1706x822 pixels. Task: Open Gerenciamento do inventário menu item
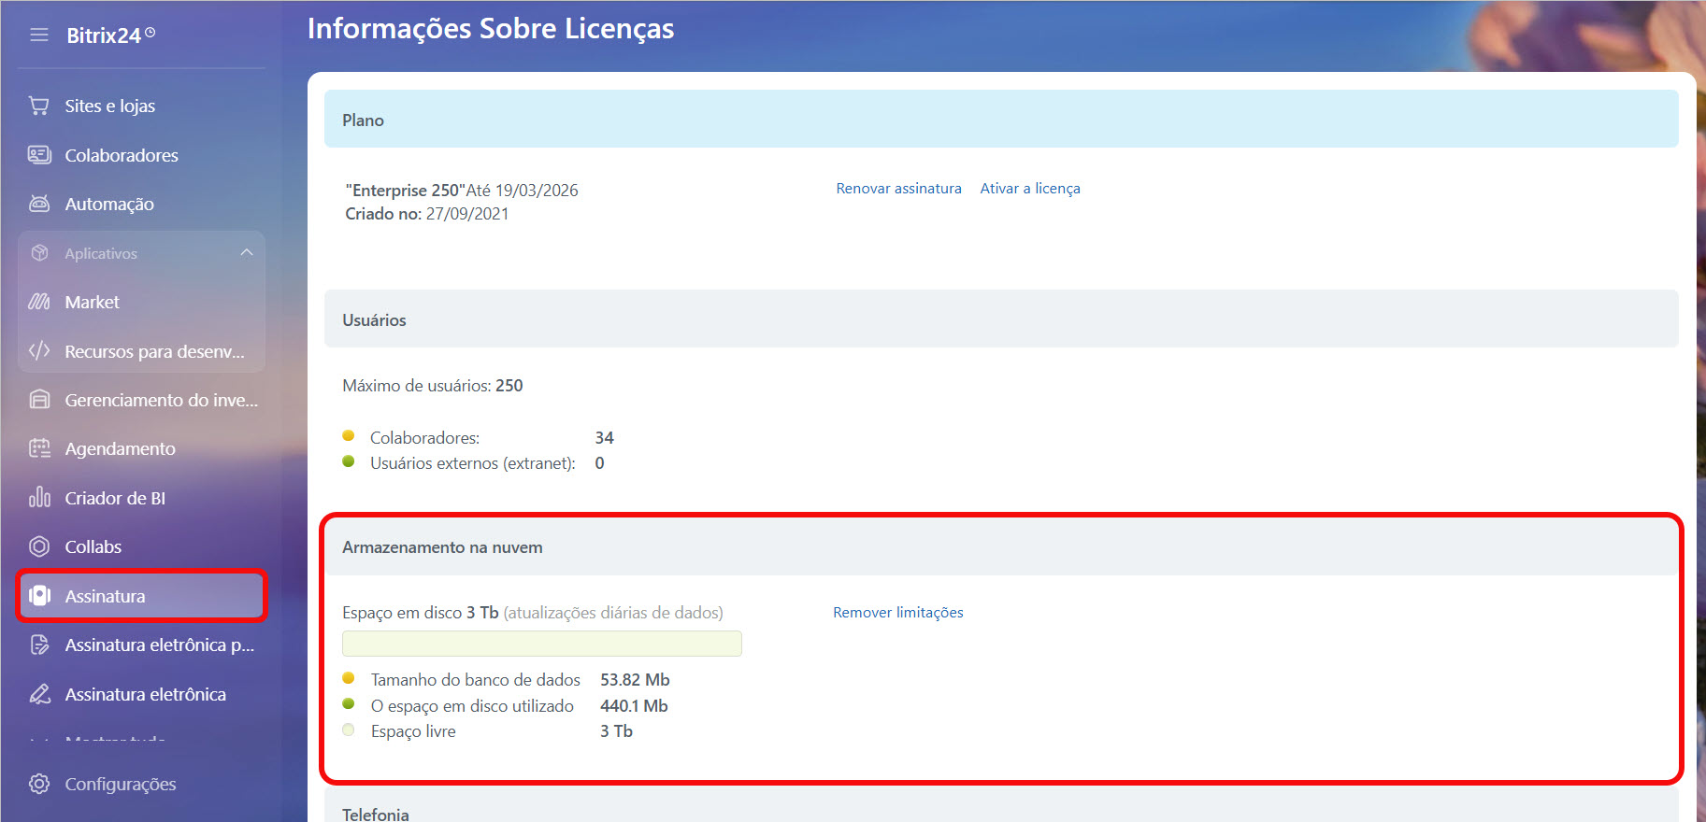click(161, 400)
